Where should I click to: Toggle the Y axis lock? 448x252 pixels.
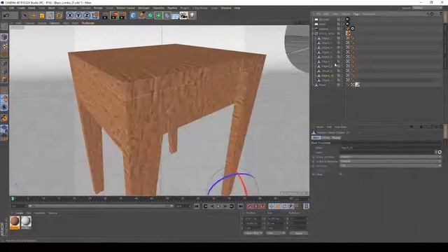(78, 15)
